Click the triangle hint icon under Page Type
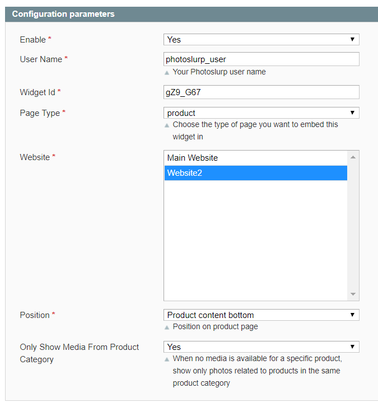The image size is (378, 407). click(167, 125)
